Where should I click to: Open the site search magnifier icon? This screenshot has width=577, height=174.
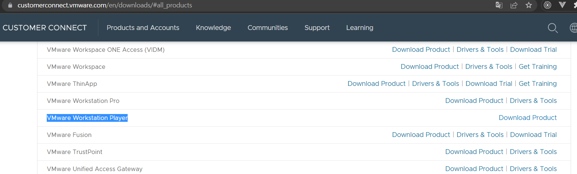click(x=553, y=28)
